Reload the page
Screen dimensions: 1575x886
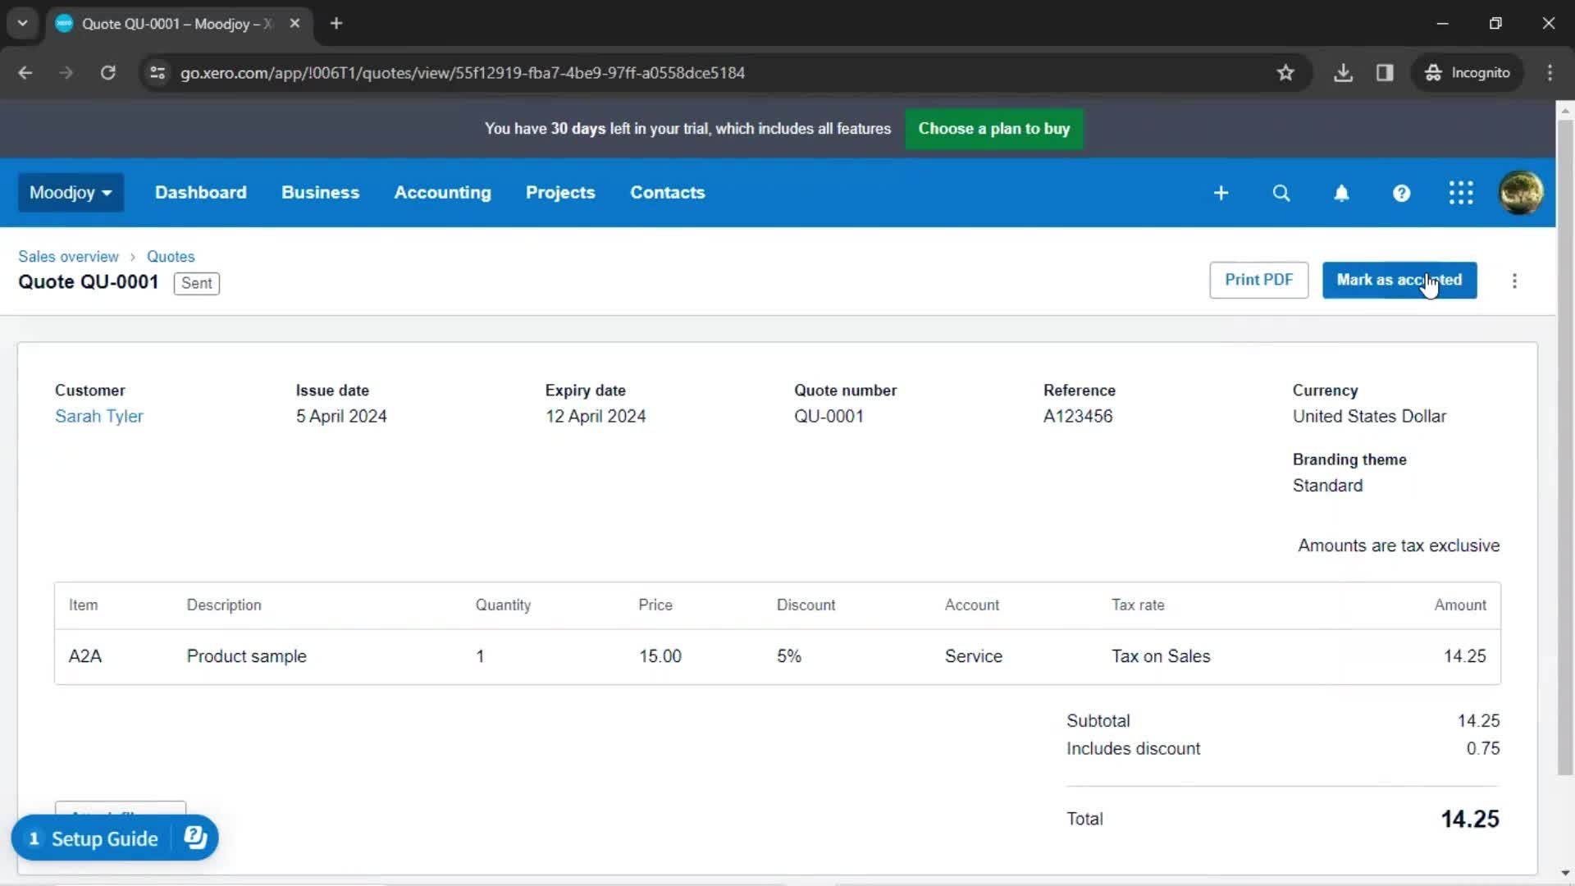(107, 73)
